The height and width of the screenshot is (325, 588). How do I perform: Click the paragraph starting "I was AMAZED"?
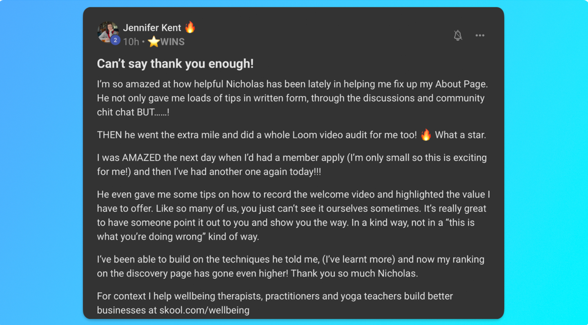pos(292,164)
